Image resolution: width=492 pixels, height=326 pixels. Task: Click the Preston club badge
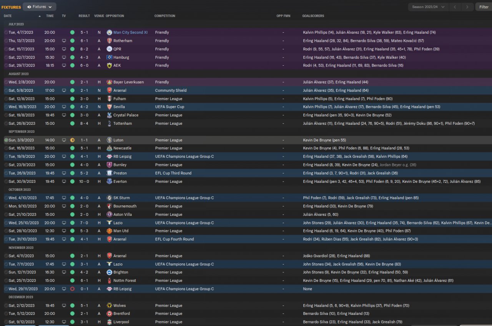[x=109, y=173]
